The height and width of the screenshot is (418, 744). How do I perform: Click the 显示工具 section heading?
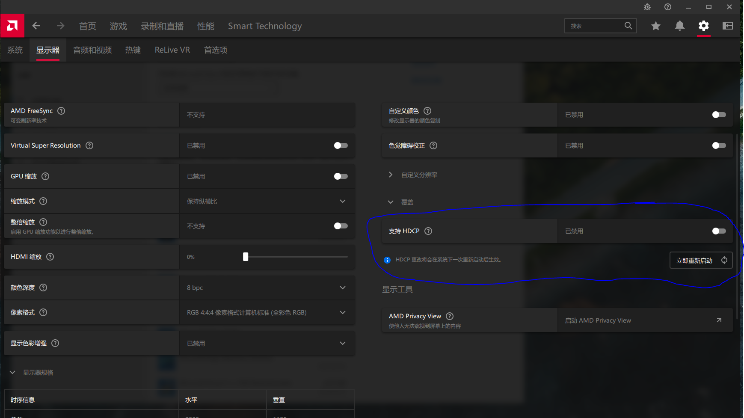click(x=397, y=290)
